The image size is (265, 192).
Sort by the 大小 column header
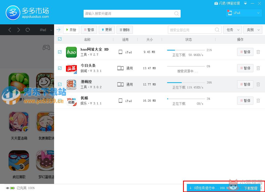[x=150, y=39]
